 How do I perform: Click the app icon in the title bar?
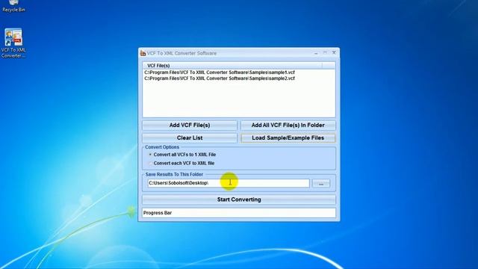click(x=143, y=53)
